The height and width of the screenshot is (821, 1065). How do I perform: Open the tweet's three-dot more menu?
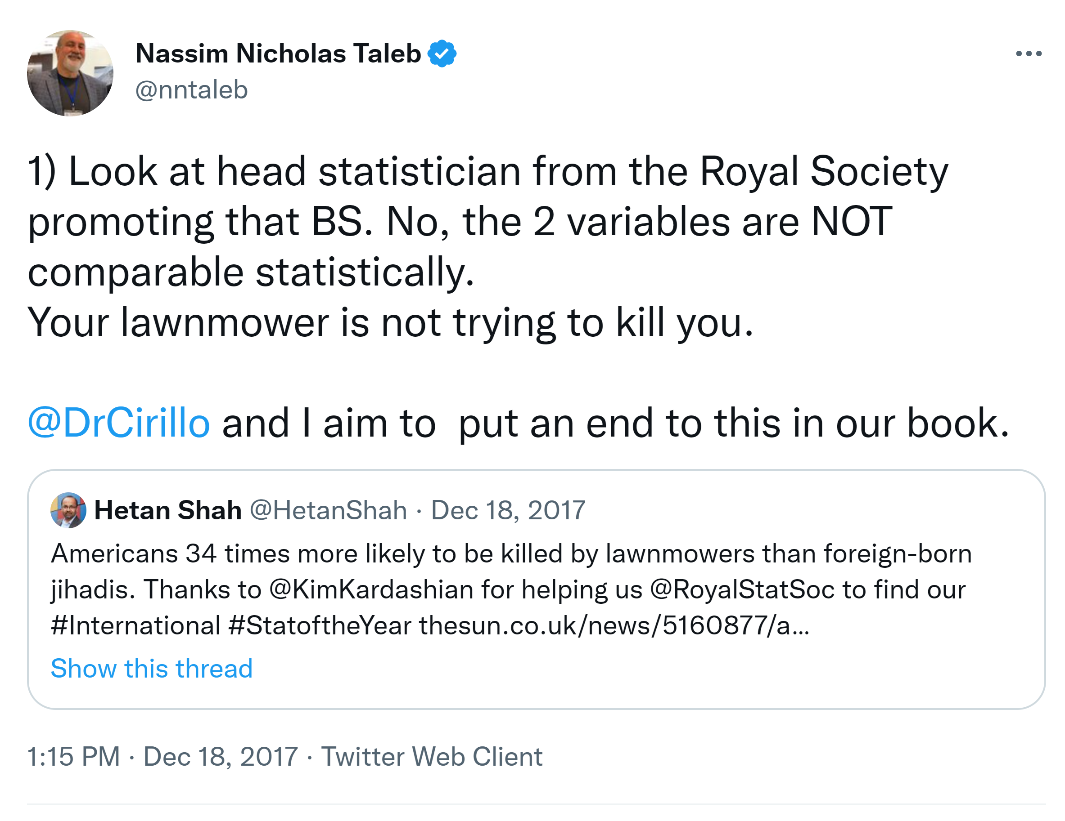click(1029, 54)
